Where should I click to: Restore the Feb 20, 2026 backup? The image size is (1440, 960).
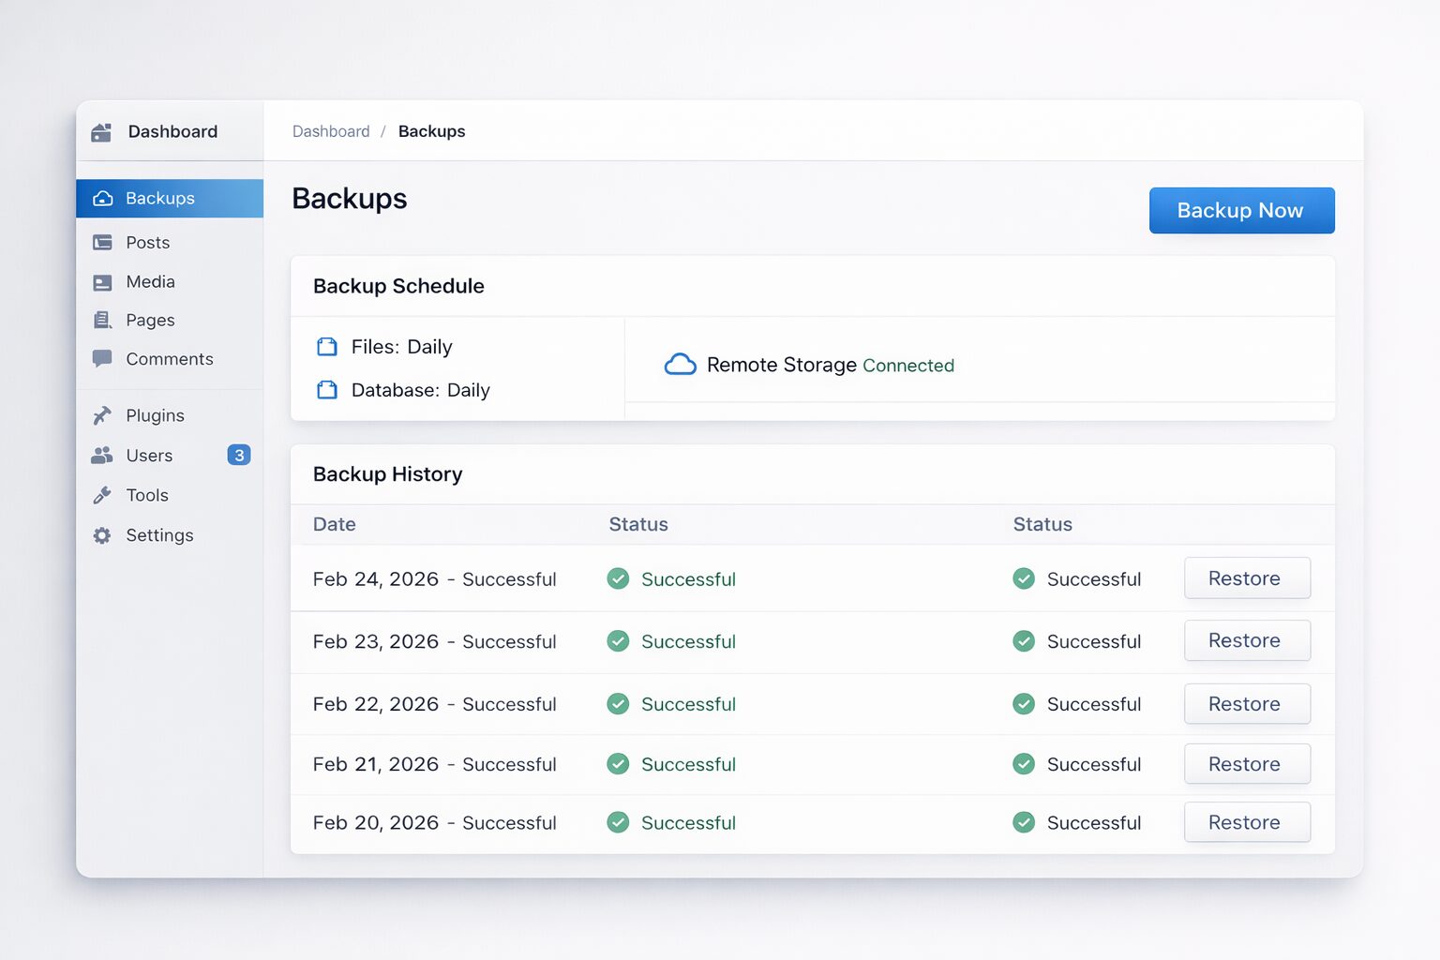click(x=1247, y=822)
